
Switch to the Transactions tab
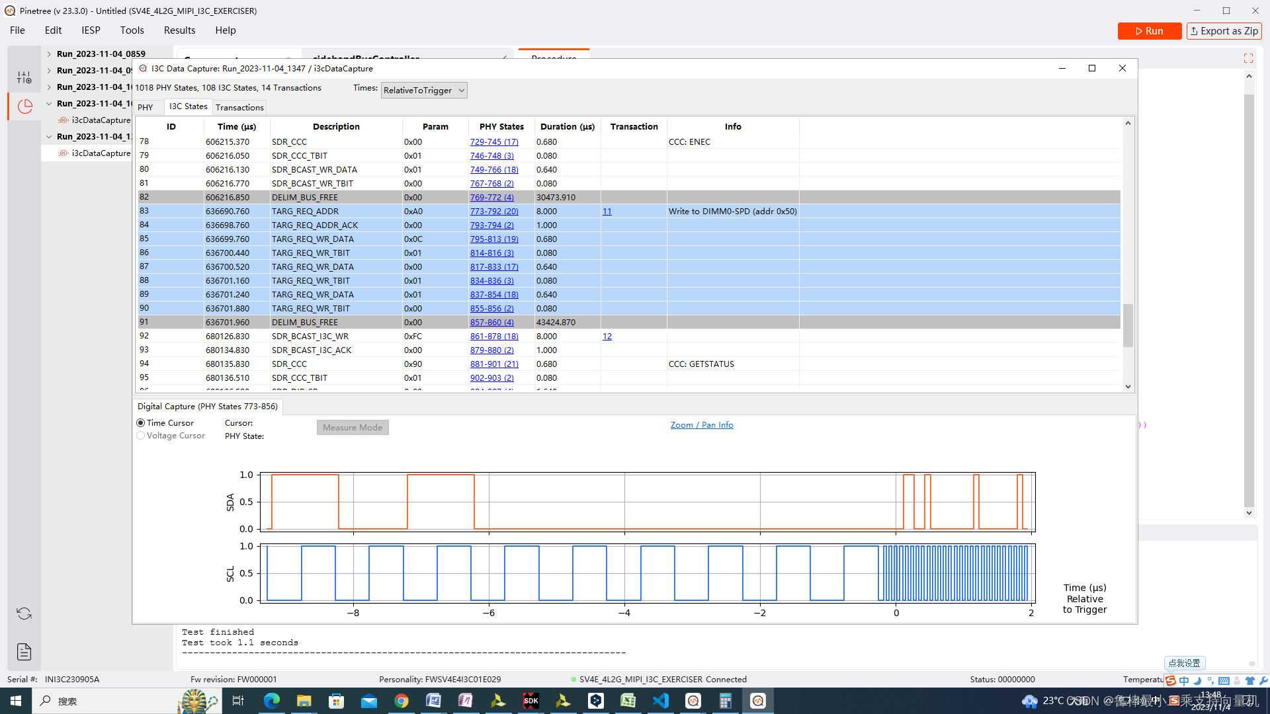point(239,107)
